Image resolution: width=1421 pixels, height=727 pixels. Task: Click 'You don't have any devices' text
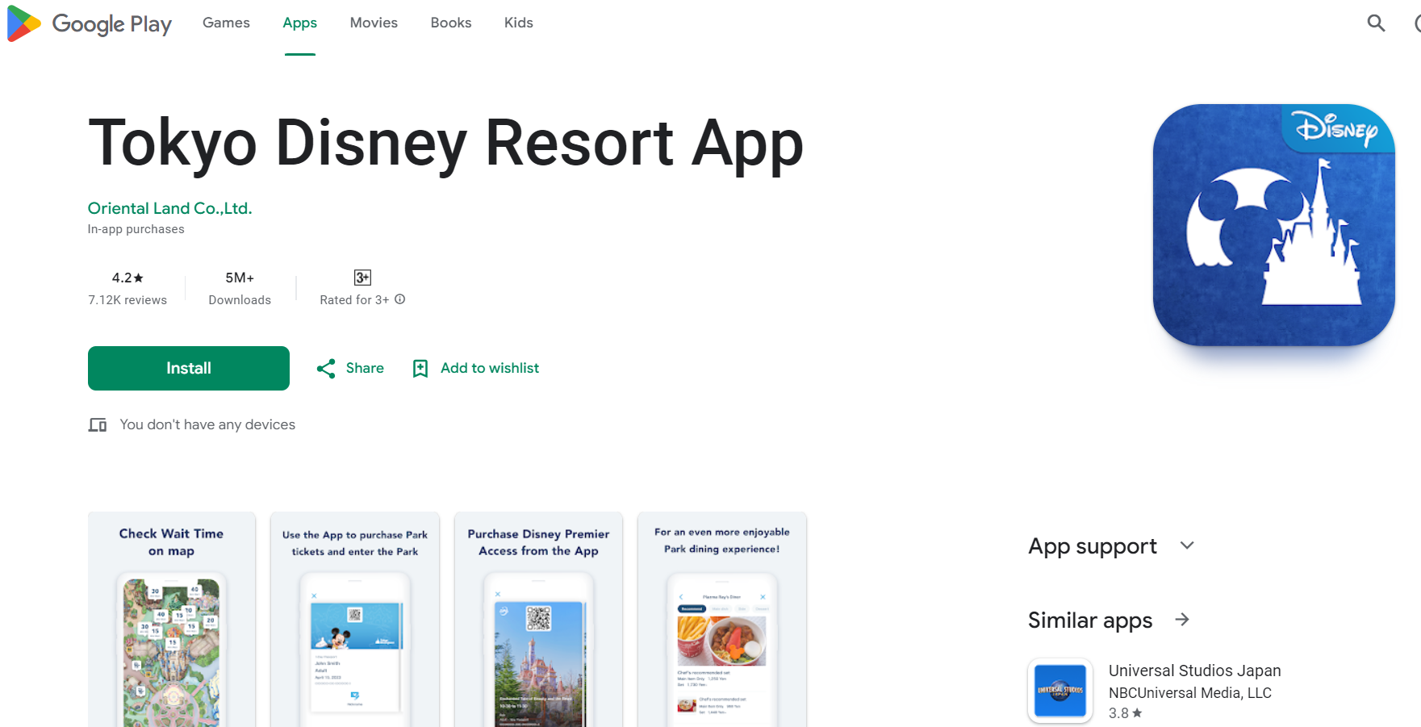[x=207, y=424]
